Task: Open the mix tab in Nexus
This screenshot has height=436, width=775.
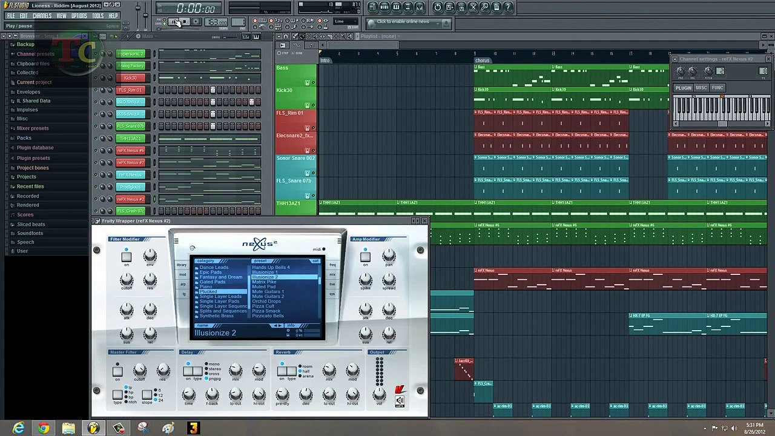Action: click(332, 275)
